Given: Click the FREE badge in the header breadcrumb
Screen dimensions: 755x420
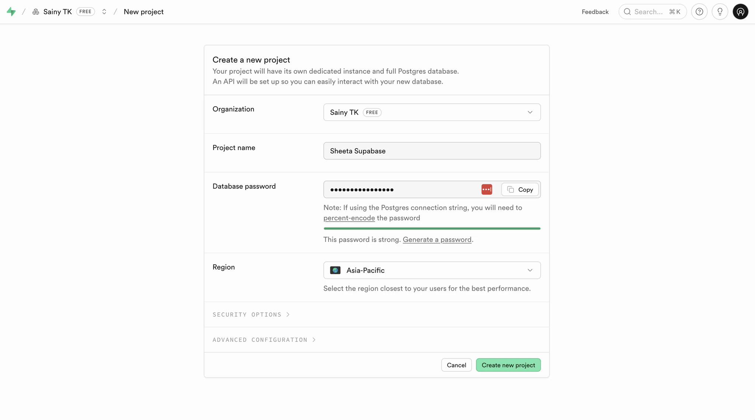Looking at the screenshot, I should pyautogui.click(x=86, y=12).
